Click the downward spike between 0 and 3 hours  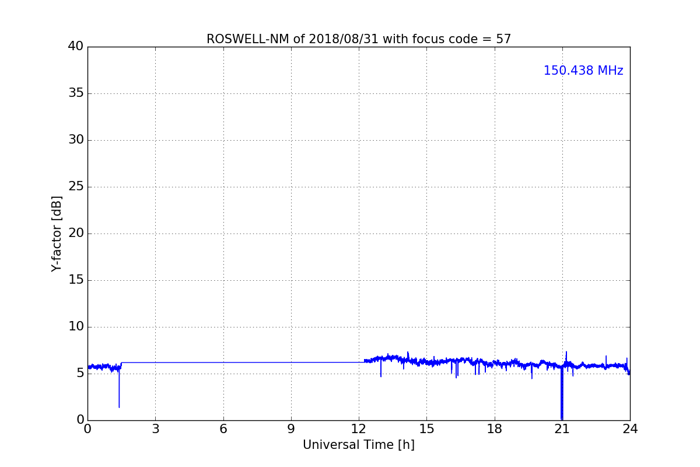(x=119, y=388)
